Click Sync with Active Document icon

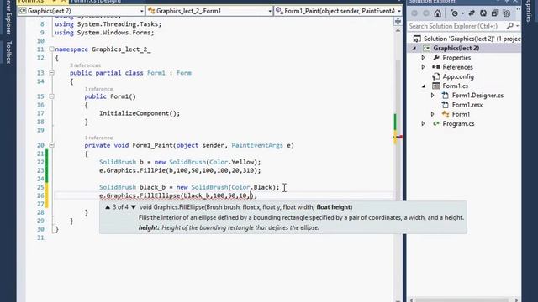pyautogui.click(x=472, y=13)
